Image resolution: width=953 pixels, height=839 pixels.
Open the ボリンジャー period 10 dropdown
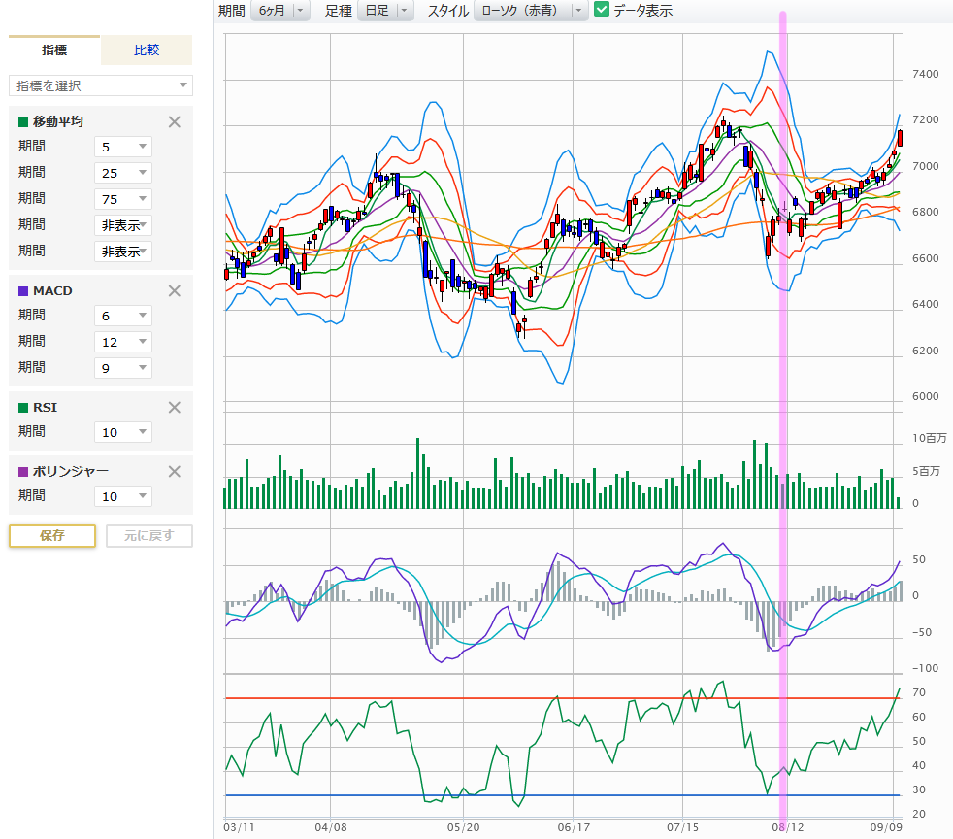click(x=123, y=496)
